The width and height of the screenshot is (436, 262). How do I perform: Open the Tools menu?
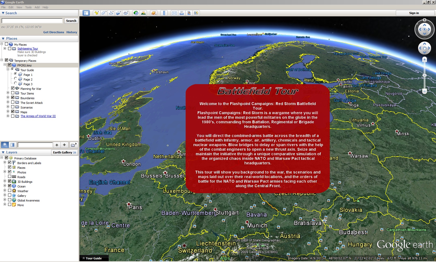pos(28,7)
